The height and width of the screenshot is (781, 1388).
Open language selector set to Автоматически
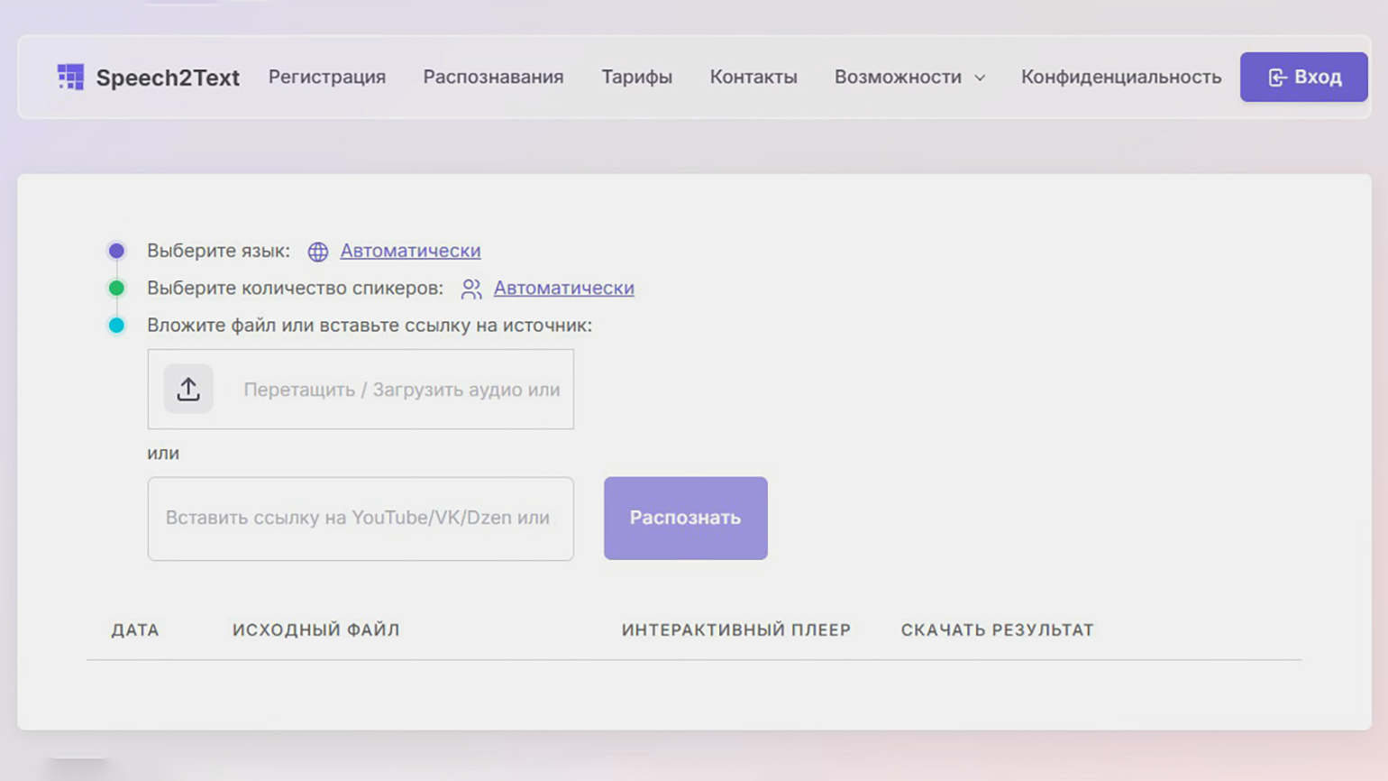(x=410, y=251)
